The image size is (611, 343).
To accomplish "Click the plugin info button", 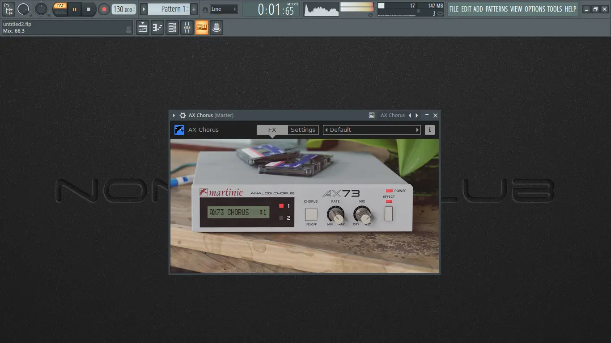I will 429,130.
